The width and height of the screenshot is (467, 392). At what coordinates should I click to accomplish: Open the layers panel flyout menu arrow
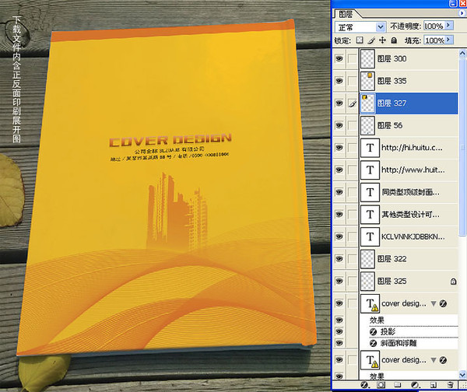click(462, 13)
